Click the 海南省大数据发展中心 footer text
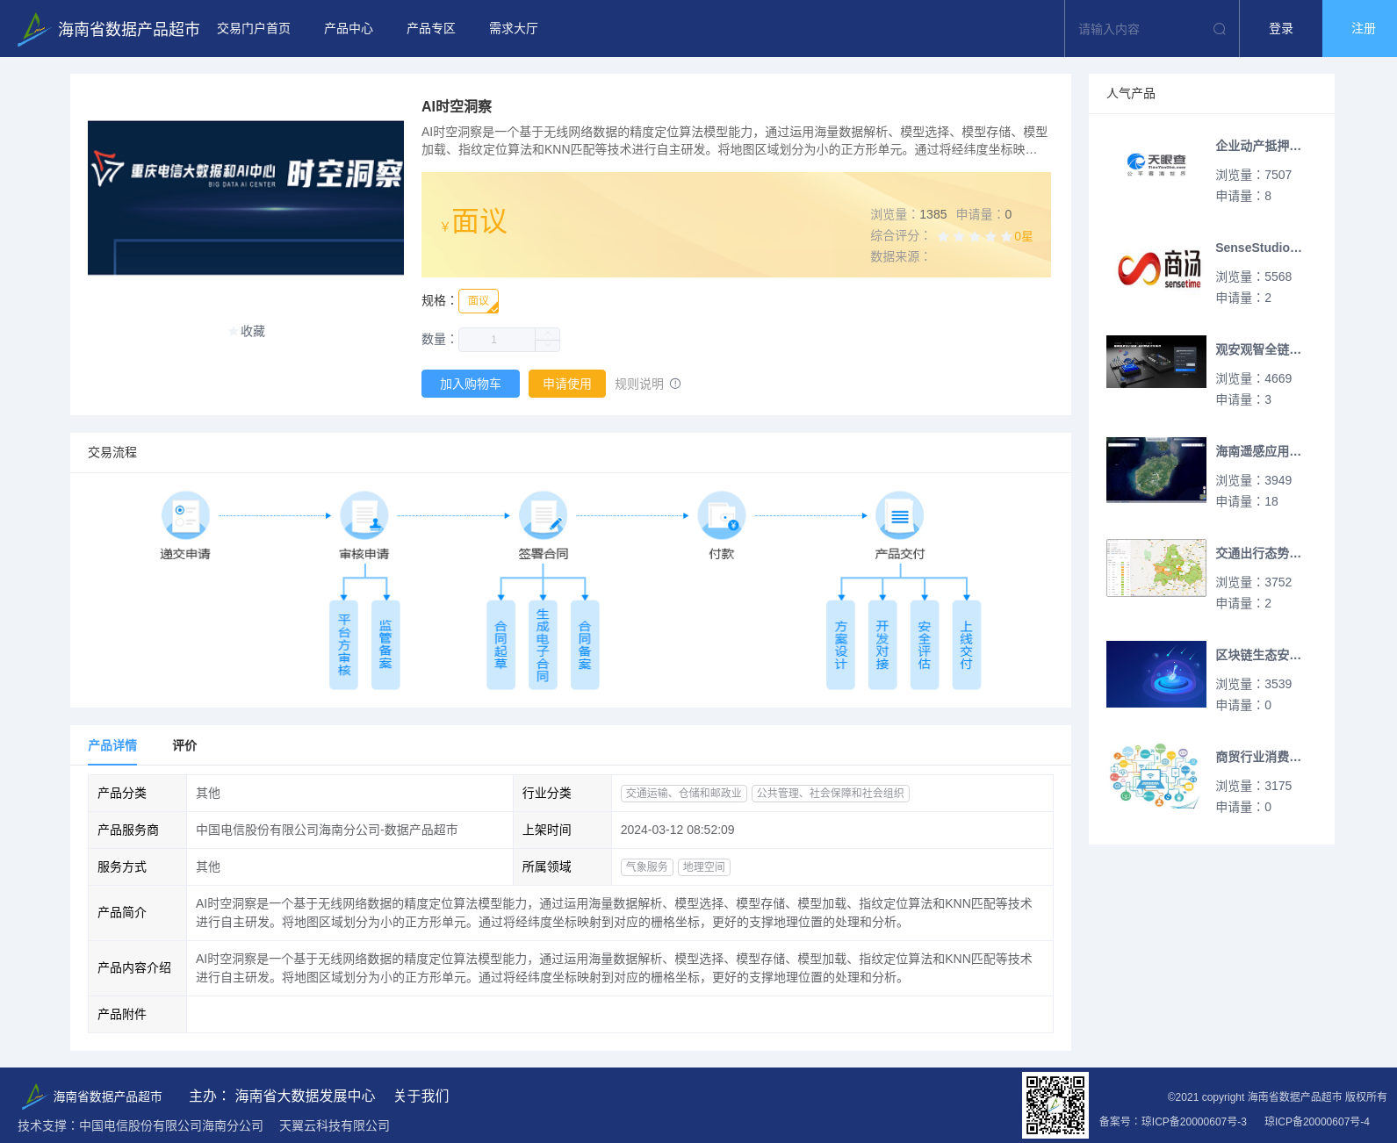1397x1143 pixels. [305, 1096]
